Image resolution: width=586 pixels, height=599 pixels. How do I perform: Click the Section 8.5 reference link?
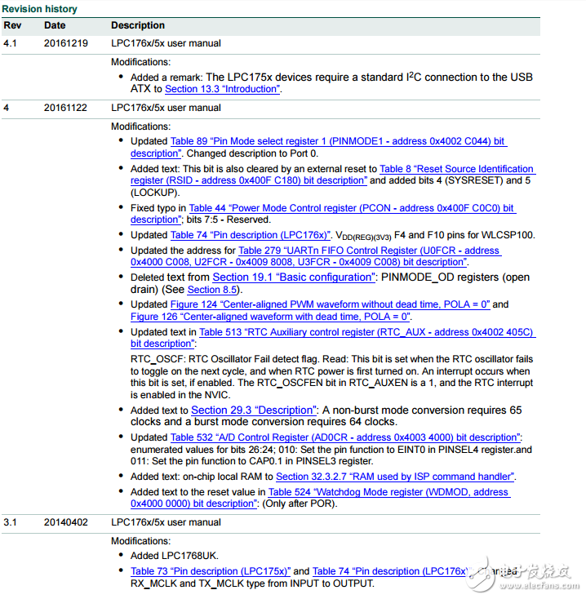point(211,290)
